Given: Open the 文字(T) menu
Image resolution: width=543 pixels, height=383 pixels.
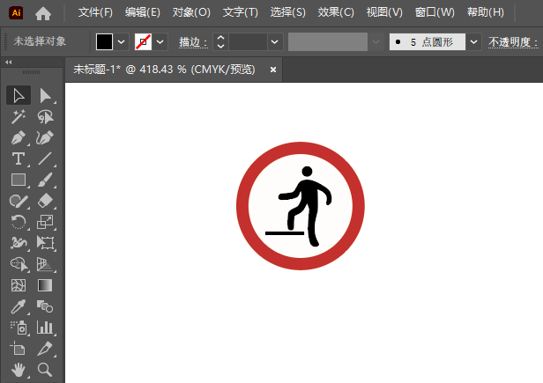Looking at the screenshot, I should tap(241, 12).
